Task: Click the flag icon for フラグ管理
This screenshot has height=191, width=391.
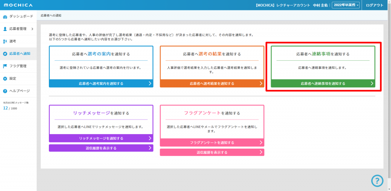Action: (x=5, y=66)
